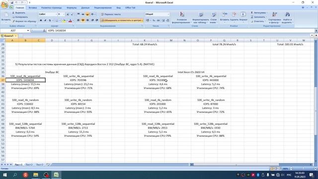
Task: Click the Insert Function fx button
Action: 44,30
